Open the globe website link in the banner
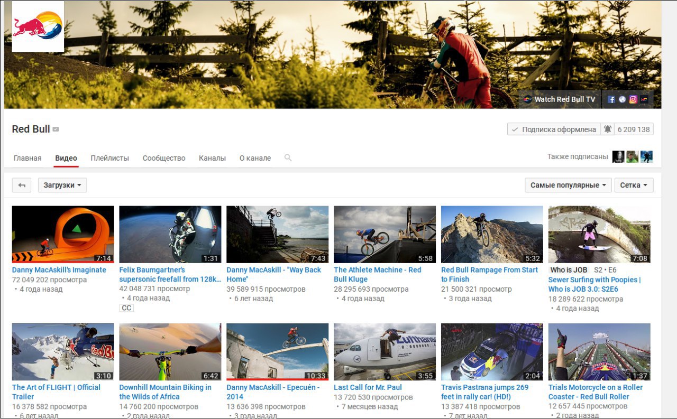 pos(622,99)
